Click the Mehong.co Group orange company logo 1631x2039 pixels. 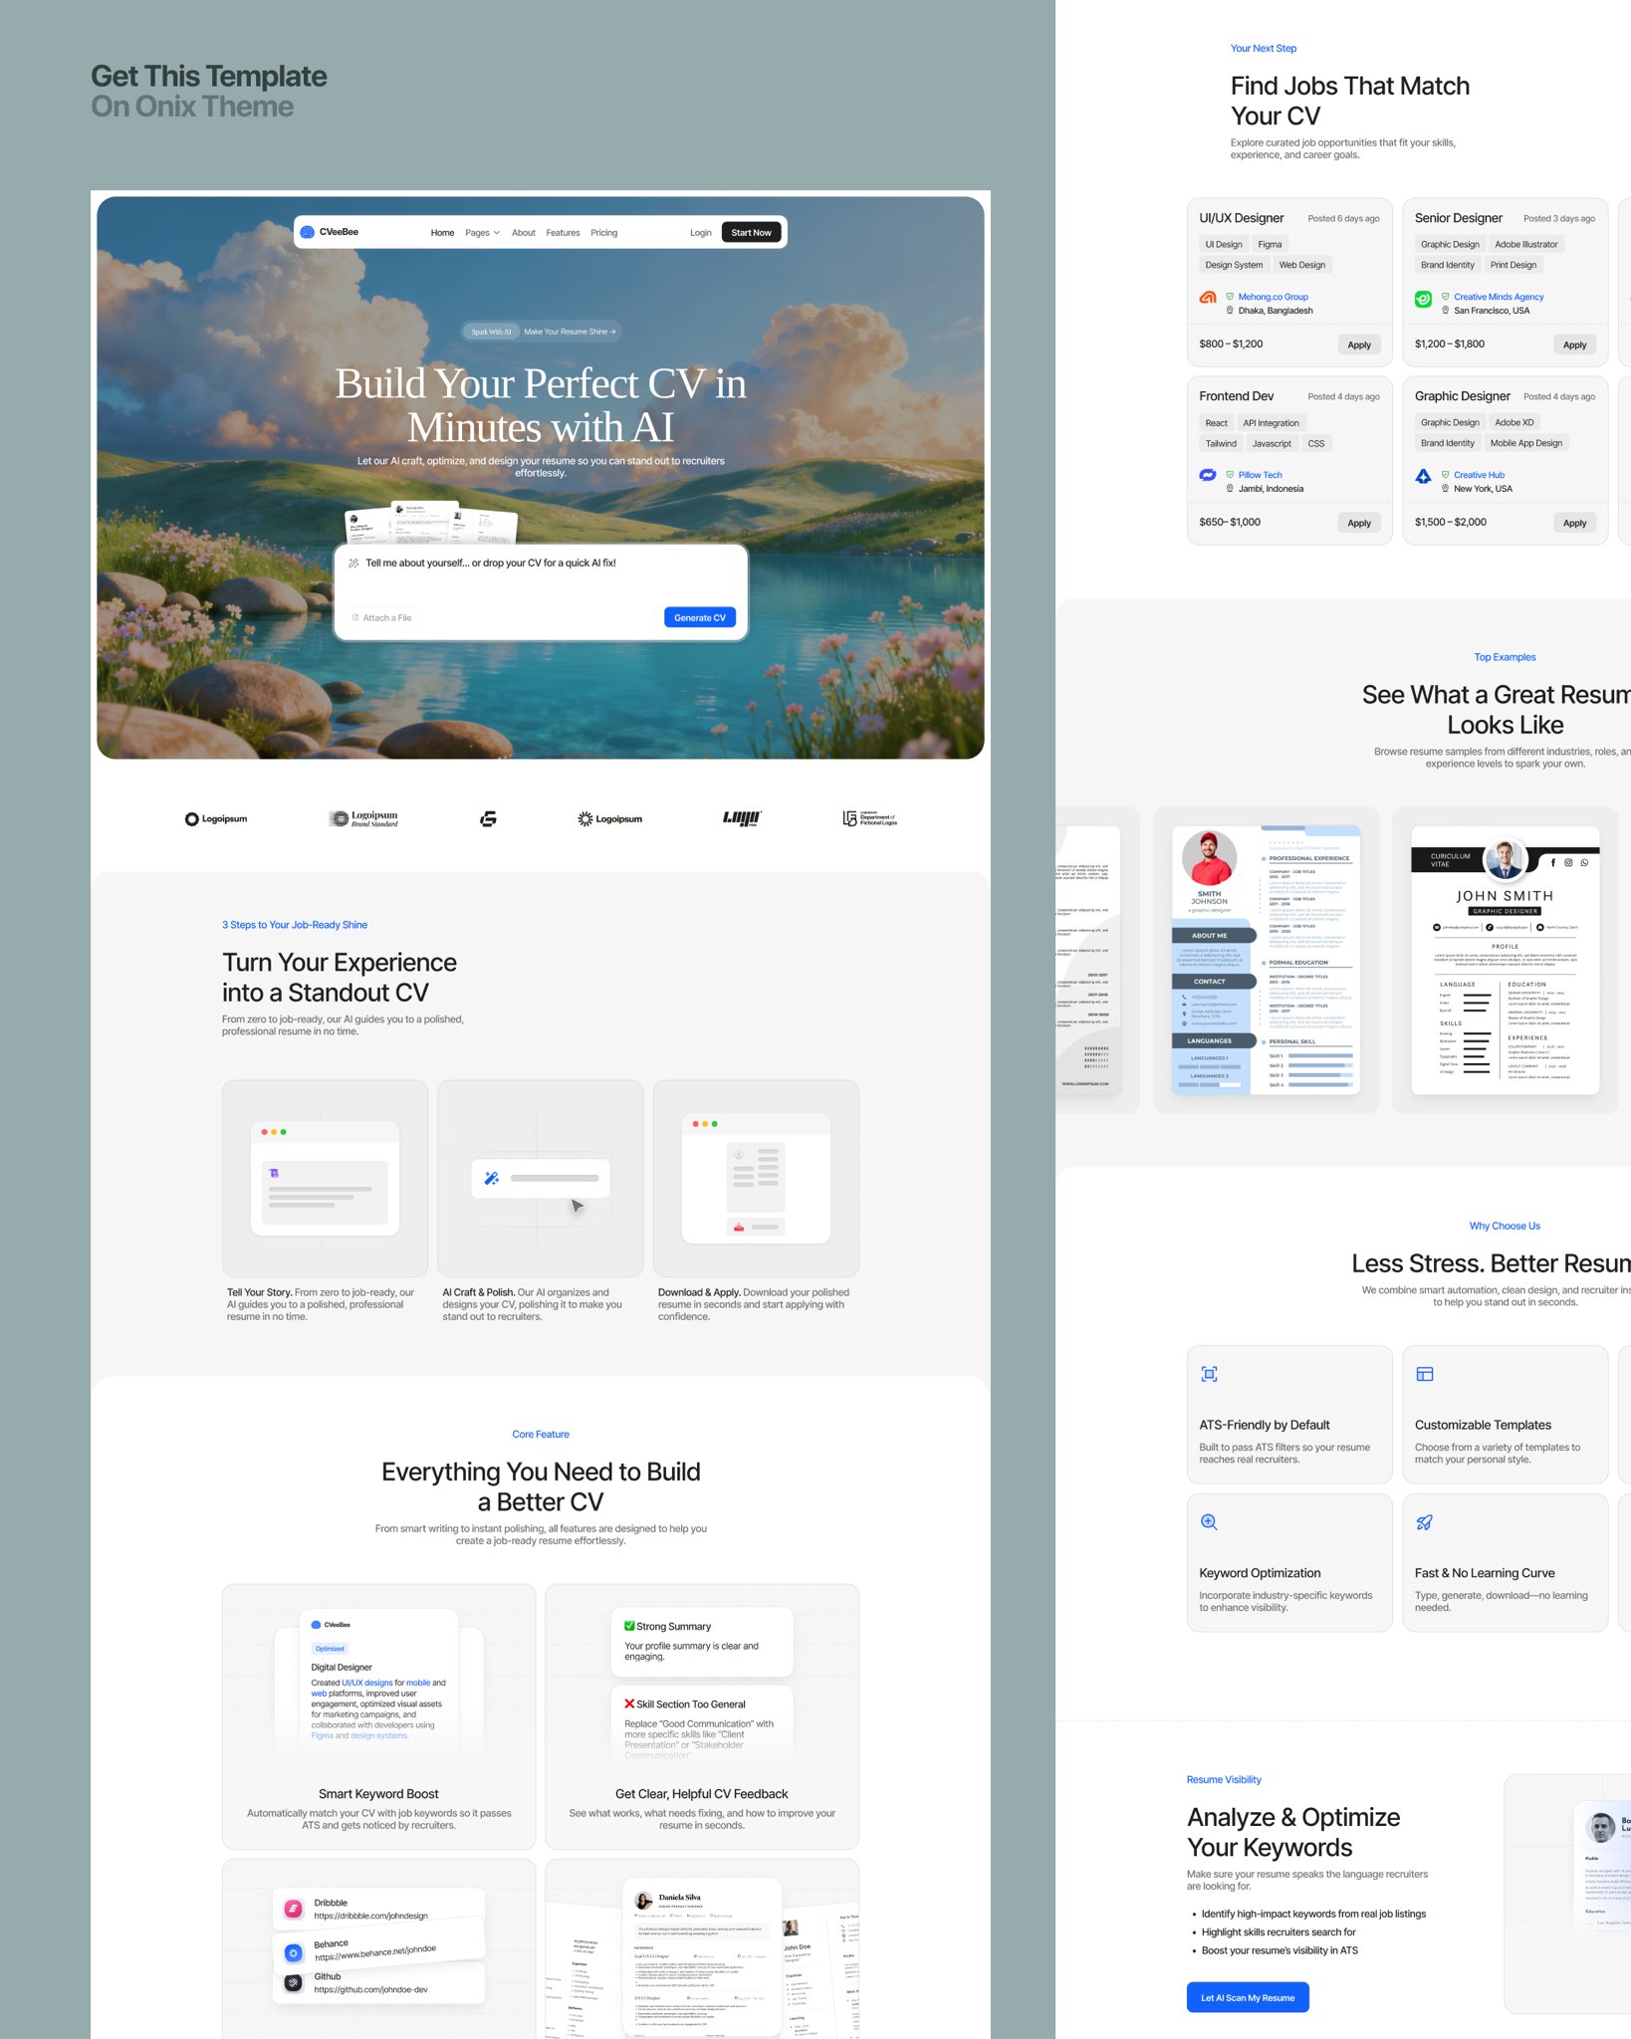pyautogui.click(x=1208, y=297)
